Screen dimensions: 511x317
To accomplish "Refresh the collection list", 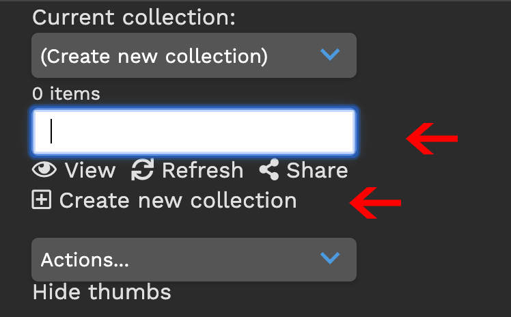I will (x=187, y=170).
